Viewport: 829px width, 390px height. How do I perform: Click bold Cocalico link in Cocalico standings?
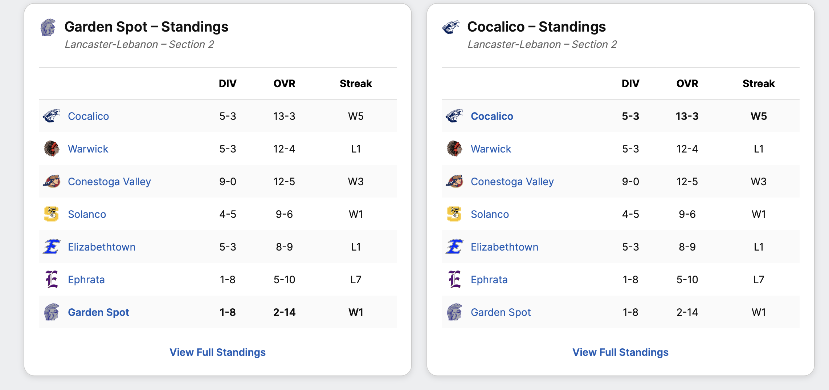coord(492,116)
